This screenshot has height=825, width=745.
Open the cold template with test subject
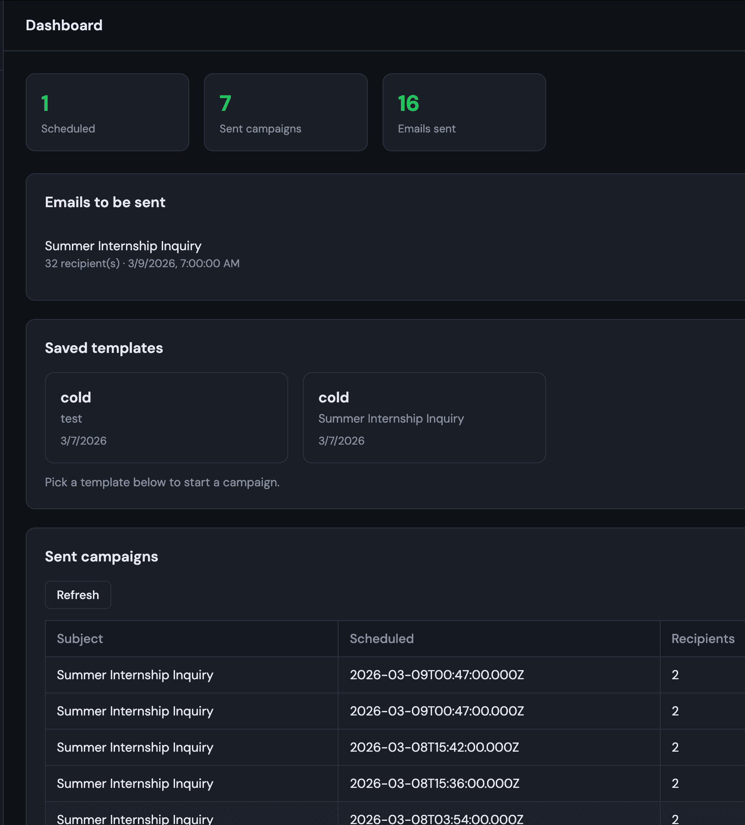166,418
